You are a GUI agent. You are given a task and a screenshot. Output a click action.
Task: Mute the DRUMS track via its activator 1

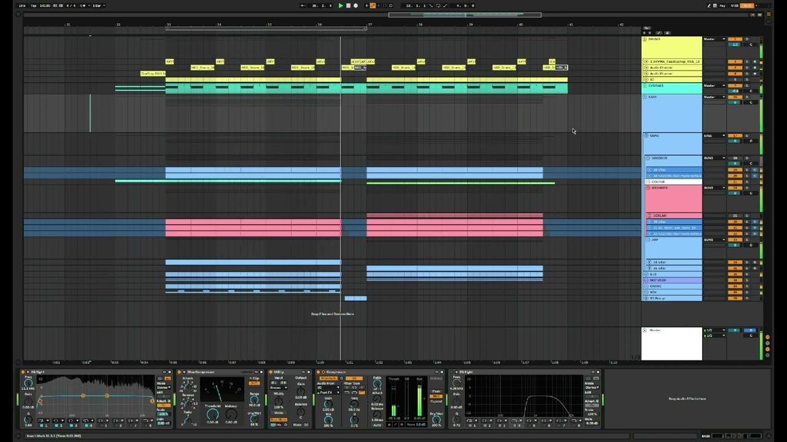point(735,39)
